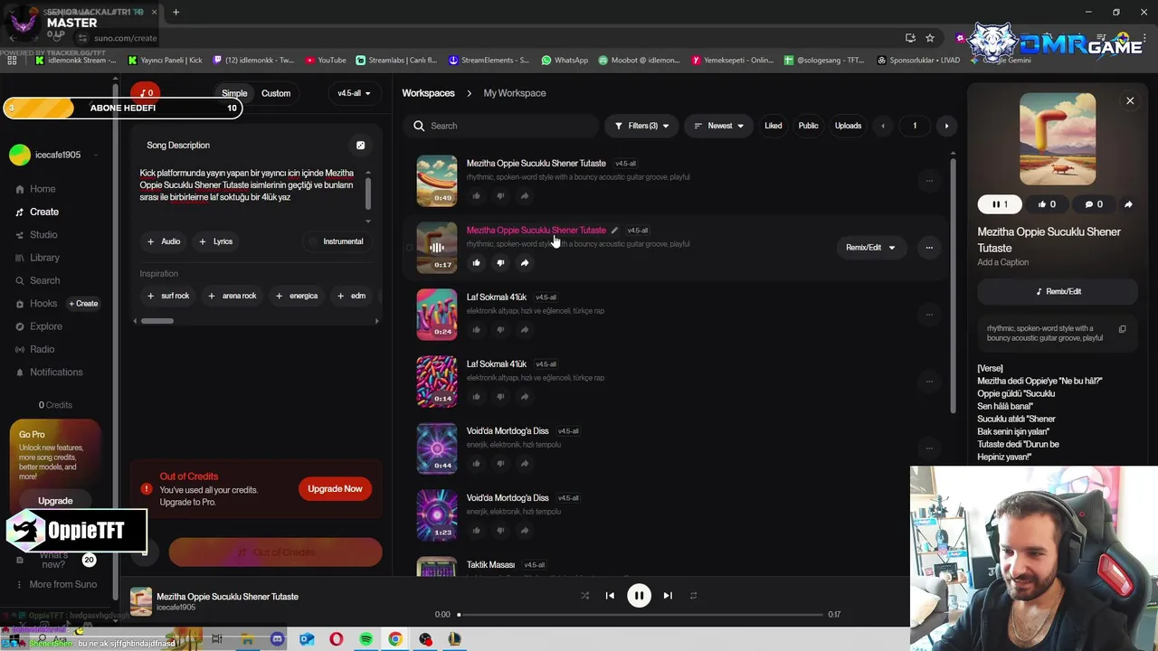Share Laf Sokmalı 41lük (0:14)

525,397
